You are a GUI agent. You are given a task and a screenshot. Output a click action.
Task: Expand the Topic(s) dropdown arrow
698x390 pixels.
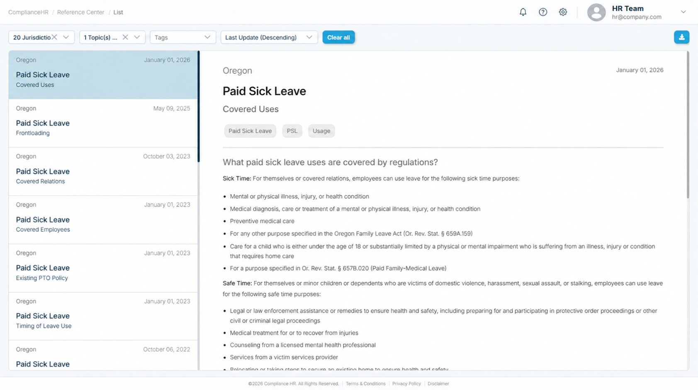tap(137, 37)
